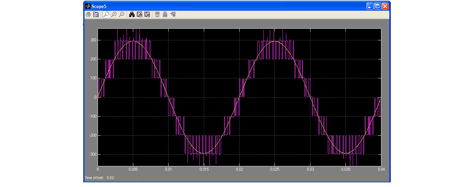This screenshot has height=187, width=453.
Task: Maximize the Scope5 window
Action: point(378,6)
